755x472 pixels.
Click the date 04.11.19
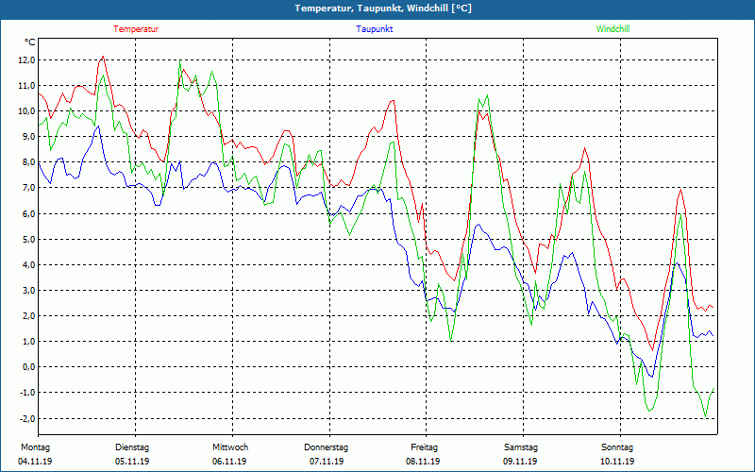click(35, 462)
